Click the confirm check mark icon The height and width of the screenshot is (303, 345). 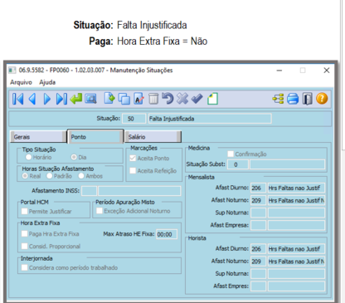coord(197,99)
